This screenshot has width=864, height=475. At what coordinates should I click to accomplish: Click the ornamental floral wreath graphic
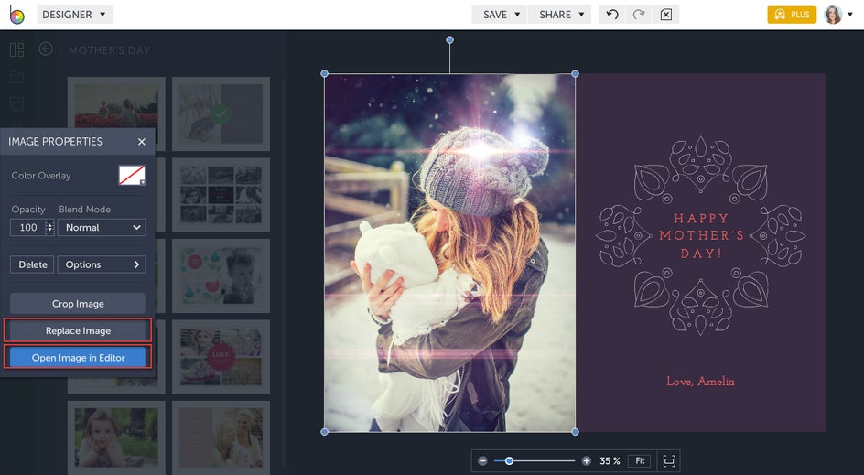coord(701,236)
